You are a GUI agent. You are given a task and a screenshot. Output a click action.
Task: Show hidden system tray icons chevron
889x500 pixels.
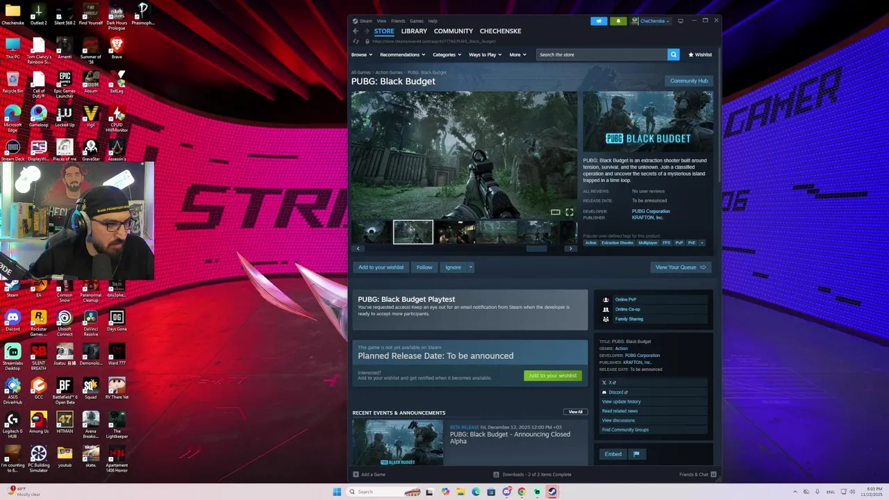[795, 492]
